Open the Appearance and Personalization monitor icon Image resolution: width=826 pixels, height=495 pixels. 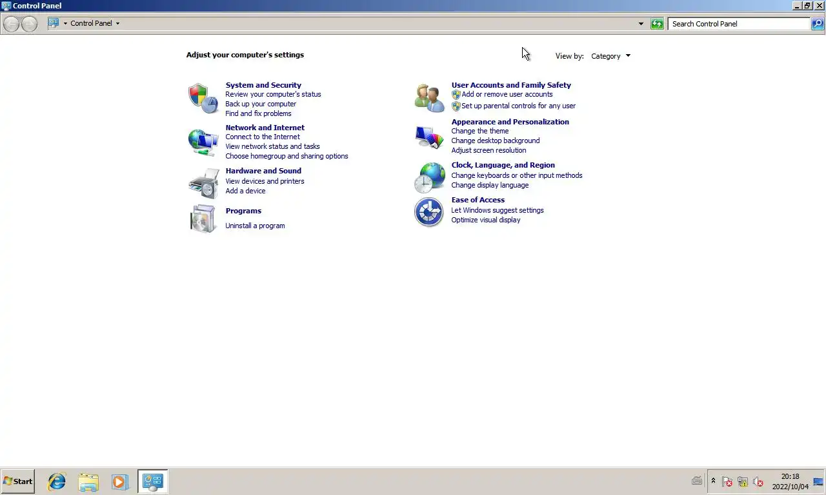(x=429, y=136)
